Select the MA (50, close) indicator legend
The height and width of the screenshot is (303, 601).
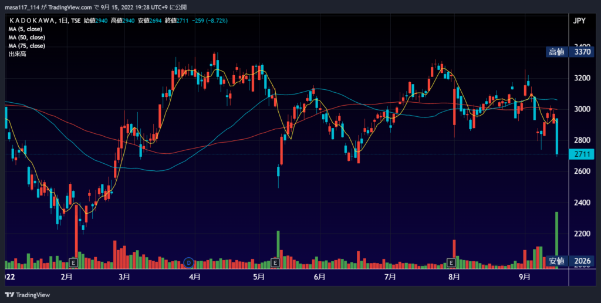(27, 38)
